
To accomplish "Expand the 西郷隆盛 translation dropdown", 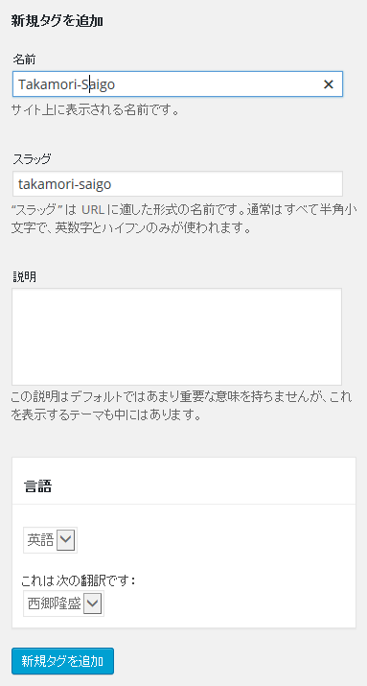I will (64, 604).
